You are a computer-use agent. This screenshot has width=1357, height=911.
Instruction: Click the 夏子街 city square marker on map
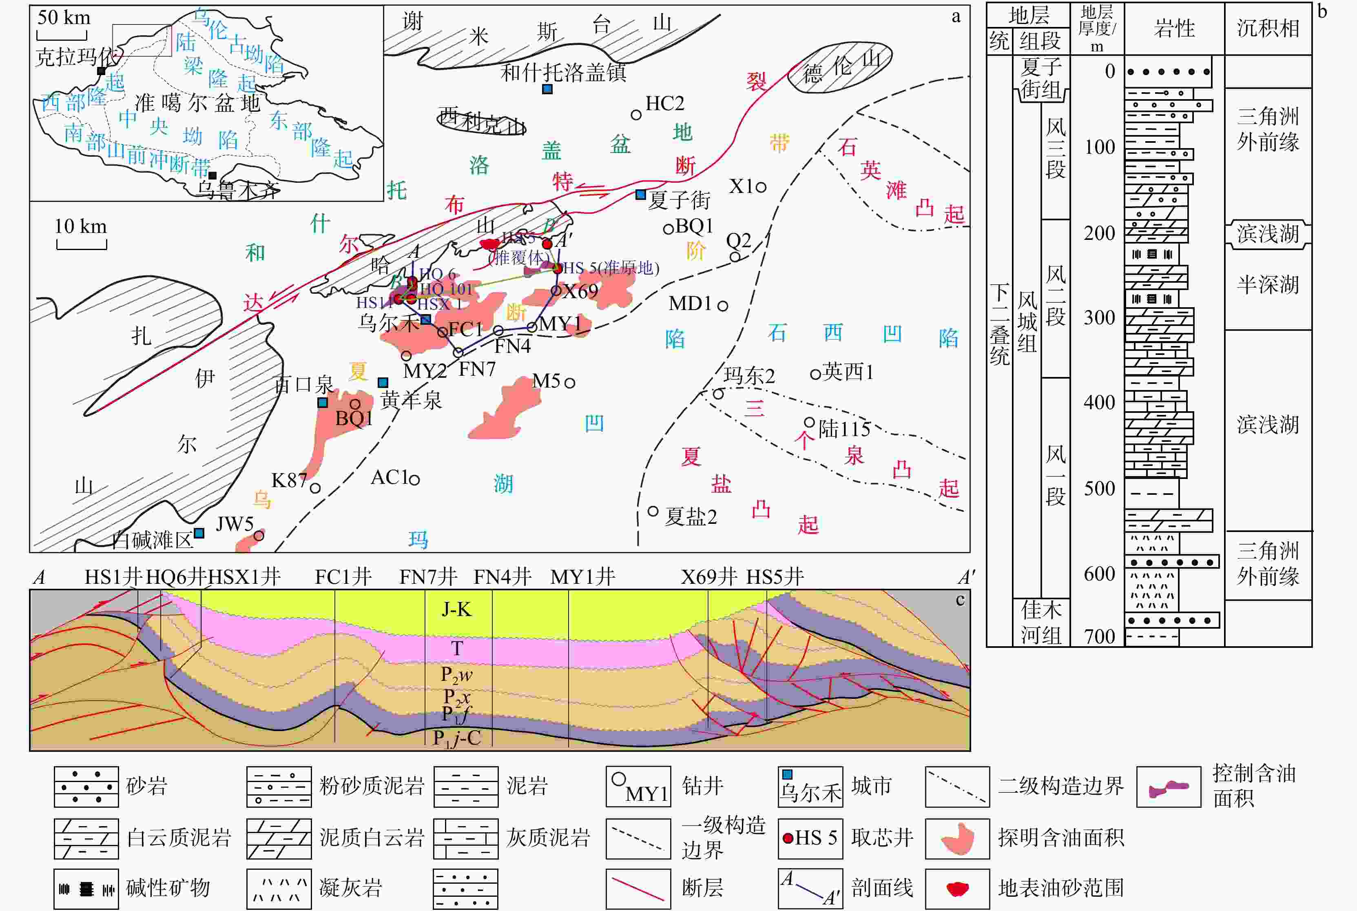[x=640, y=195]
